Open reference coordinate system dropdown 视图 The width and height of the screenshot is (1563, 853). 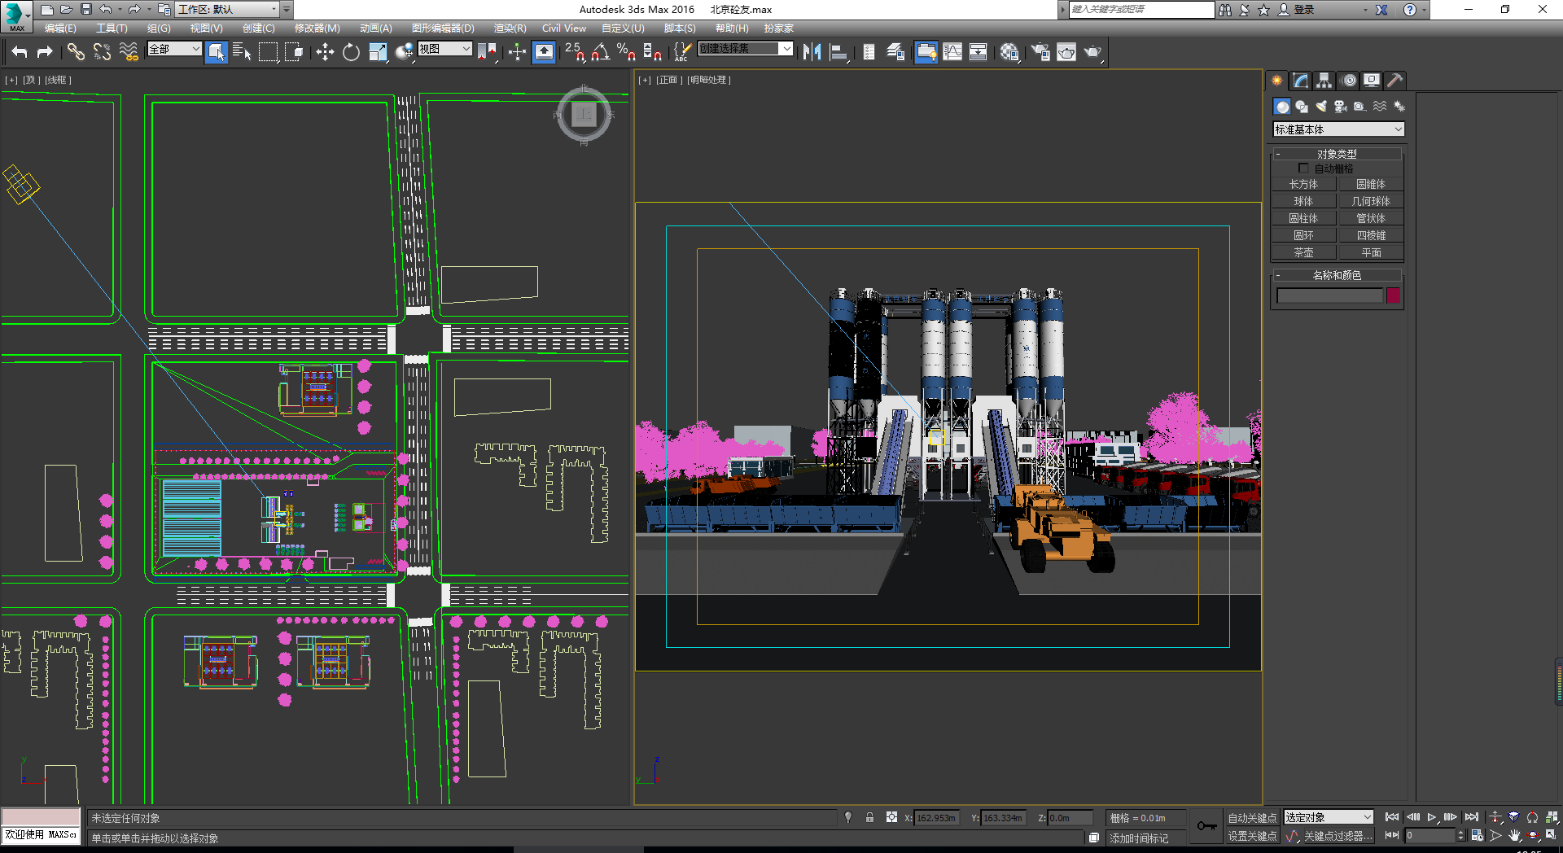coord(444,49)
